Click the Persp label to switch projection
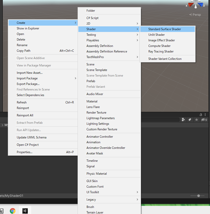The width and height of the screenshot is (210, 214). pos(195,14)
